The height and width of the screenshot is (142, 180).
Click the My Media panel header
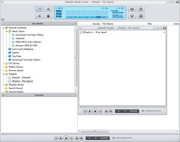click(x=38, y=23)
